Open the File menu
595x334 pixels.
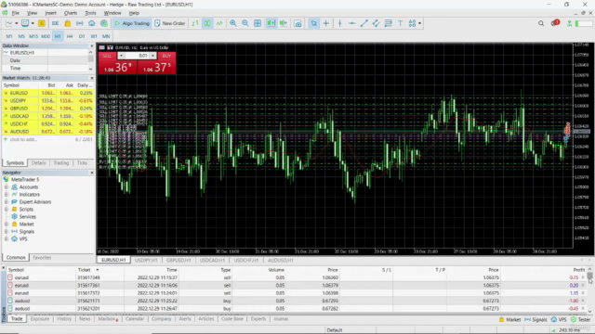tap(16, 13)
